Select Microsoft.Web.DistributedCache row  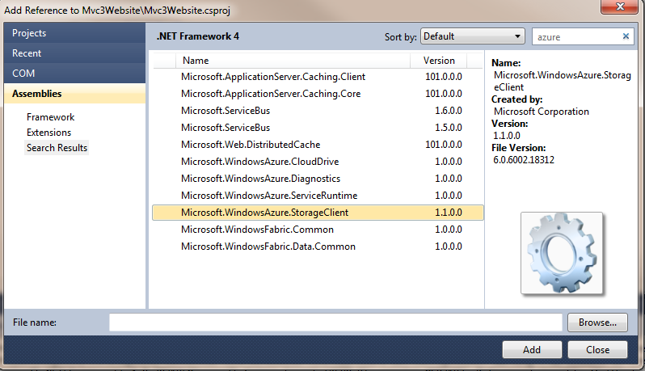(318, 145)
